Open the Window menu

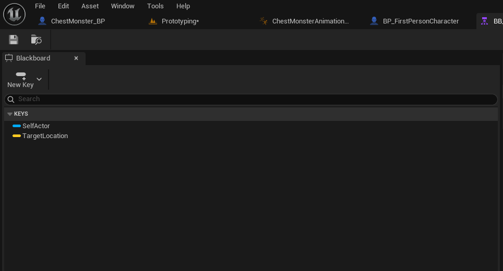[123, 6]
